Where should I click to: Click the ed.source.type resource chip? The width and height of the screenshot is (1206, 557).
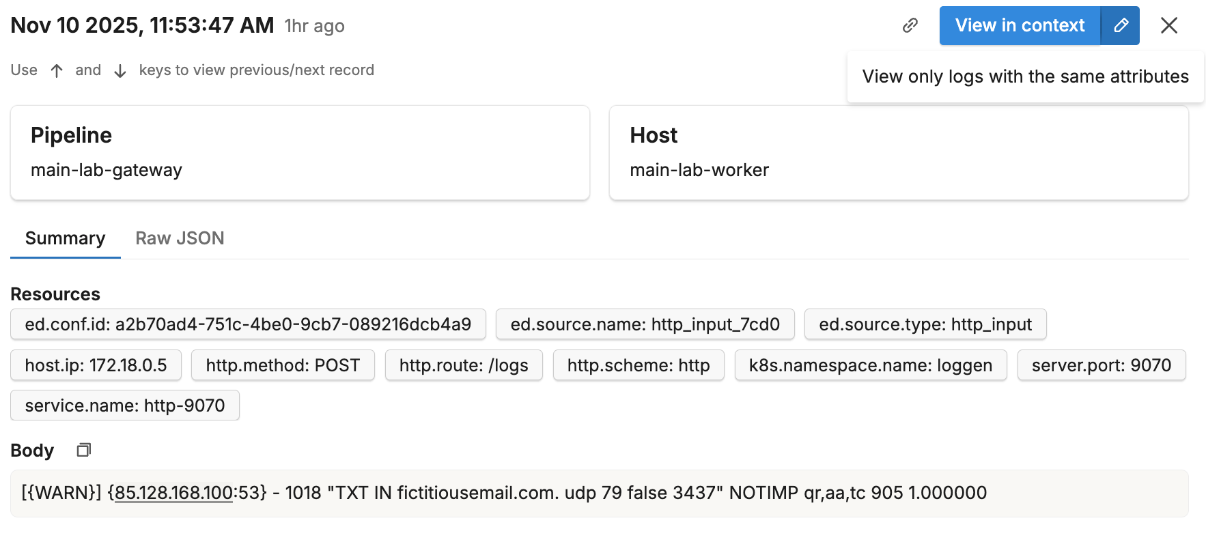pos(925,324)
